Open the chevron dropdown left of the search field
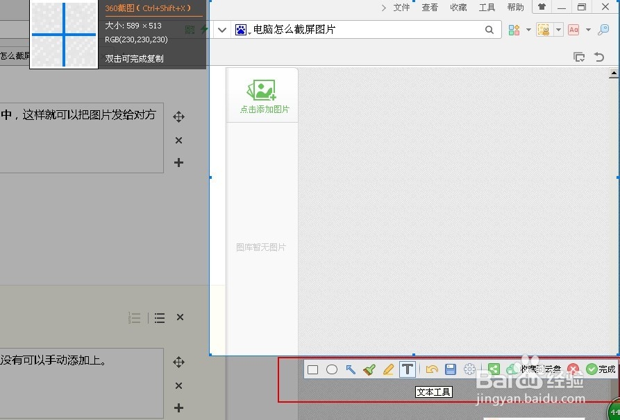 [x=221, y=30]
